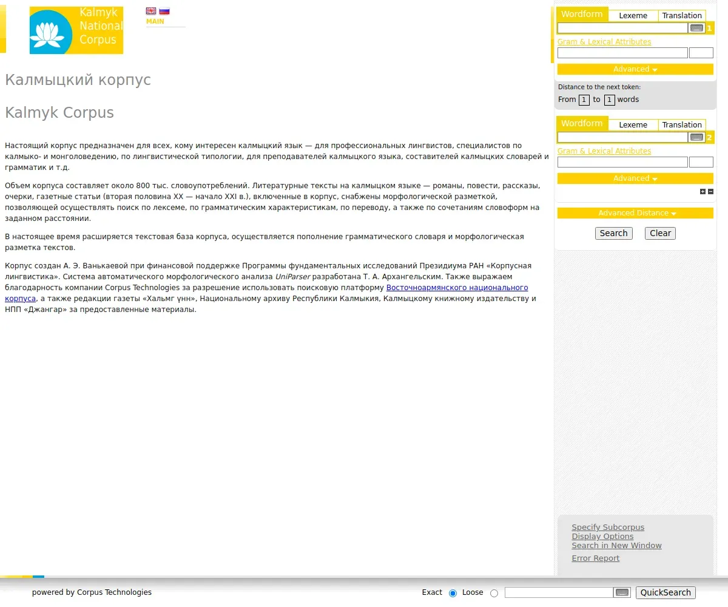Click the QuickSearch button
Screen dimensions: 728x607
pyautogui.click(x=666, y=592)
